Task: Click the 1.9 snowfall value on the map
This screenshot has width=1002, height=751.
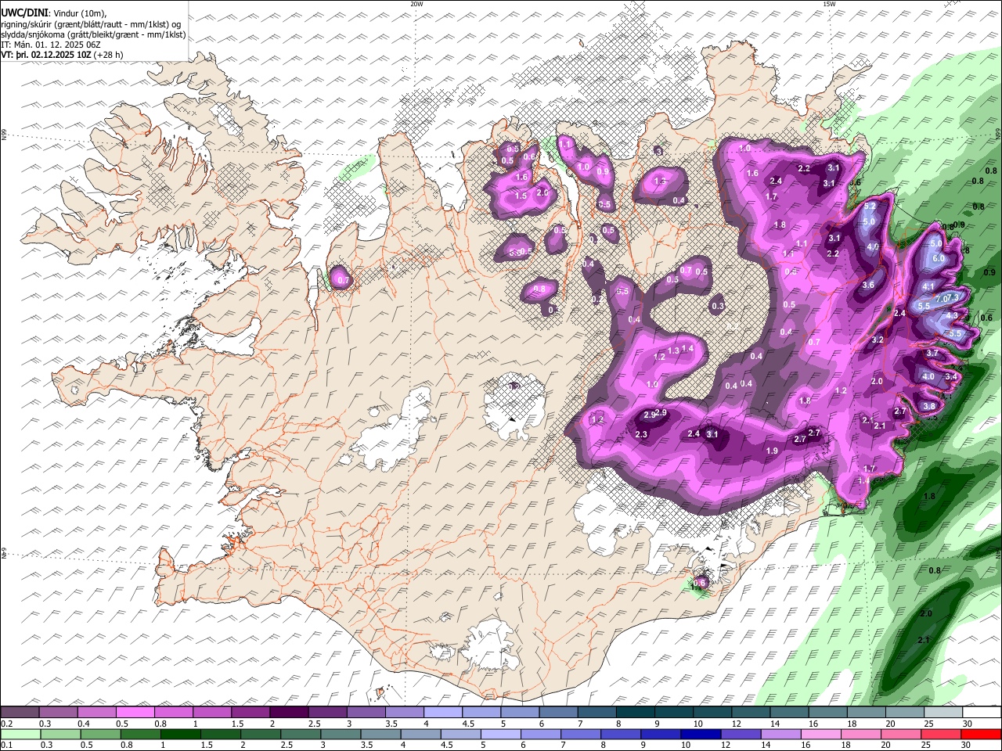Action: pos(772,451)
